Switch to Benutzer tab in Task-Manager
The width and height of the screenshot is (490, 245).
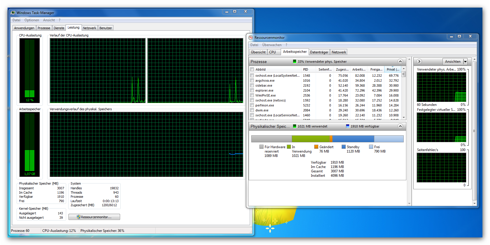[x=106, y=28]
